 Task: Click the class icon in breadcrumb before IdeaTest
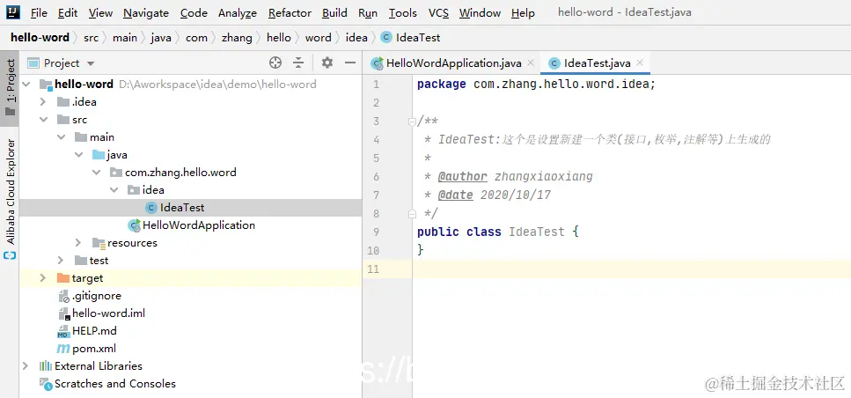pyautogui.click(x=386, y=38)
